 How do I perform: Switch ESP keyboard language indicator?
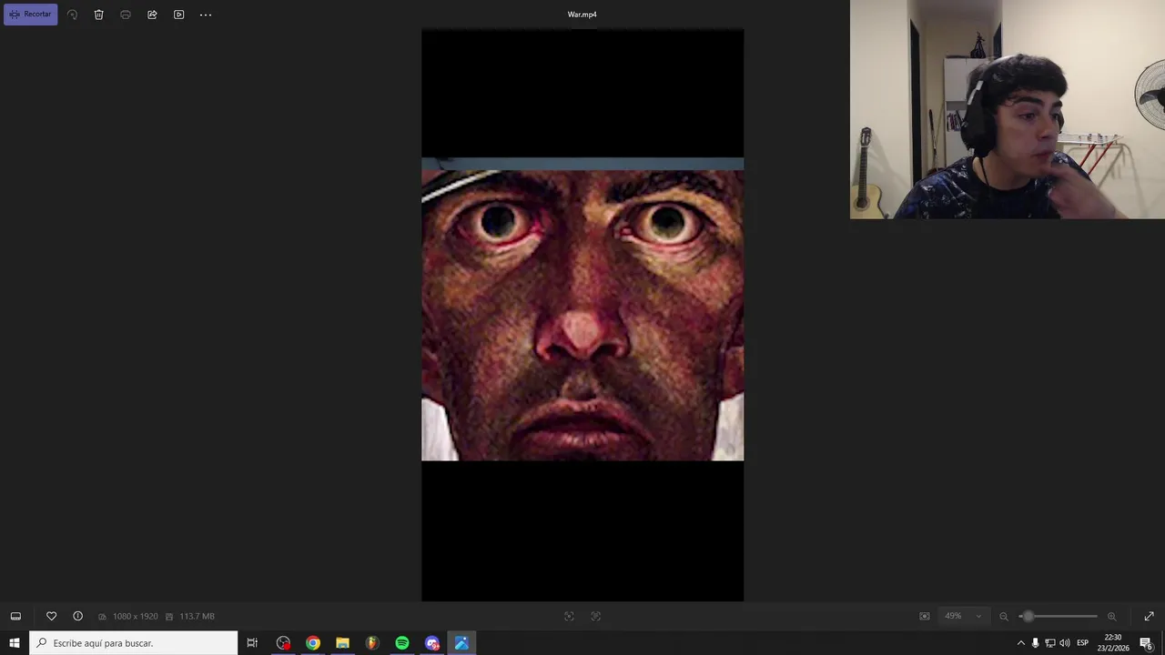(x=1083, y=643)
